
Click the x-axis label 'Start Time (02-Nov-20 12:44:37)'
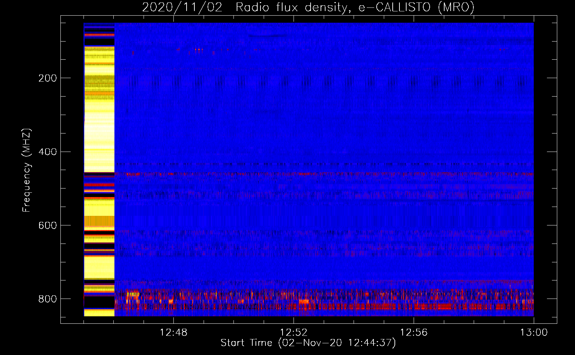(x=308, y=343)
